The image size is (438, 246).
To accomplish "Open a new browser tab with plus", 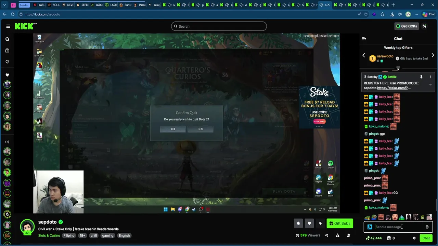I will pos(393,5).
